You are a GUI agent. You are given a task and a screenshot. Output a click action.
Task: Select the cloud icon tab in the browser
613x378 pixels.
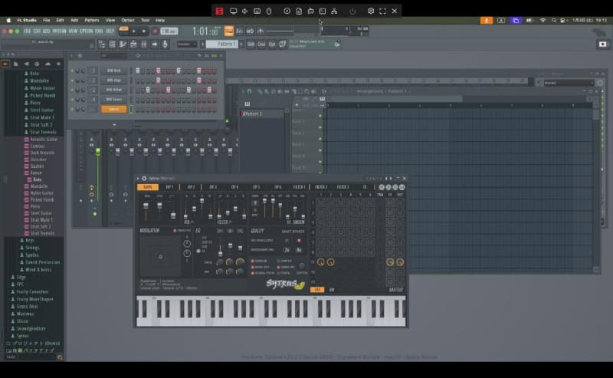click(x=48, y=64)
